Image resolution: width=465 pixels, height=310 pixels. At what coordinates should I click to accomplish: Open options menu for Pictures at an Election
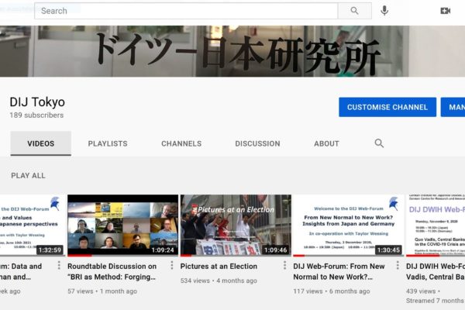coord(284,266)
